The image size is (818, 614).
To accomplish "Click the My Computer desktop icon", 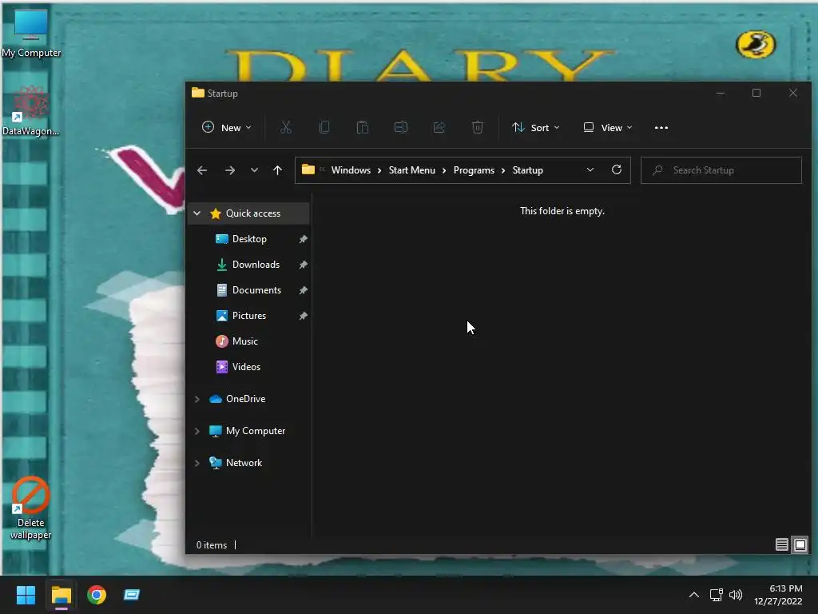I will [31, 33].
